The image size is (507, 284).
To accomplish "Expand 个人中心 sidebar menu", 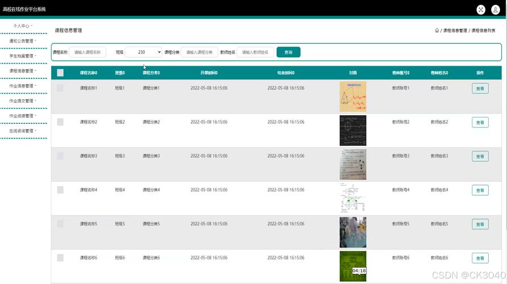I will (23, 26).
